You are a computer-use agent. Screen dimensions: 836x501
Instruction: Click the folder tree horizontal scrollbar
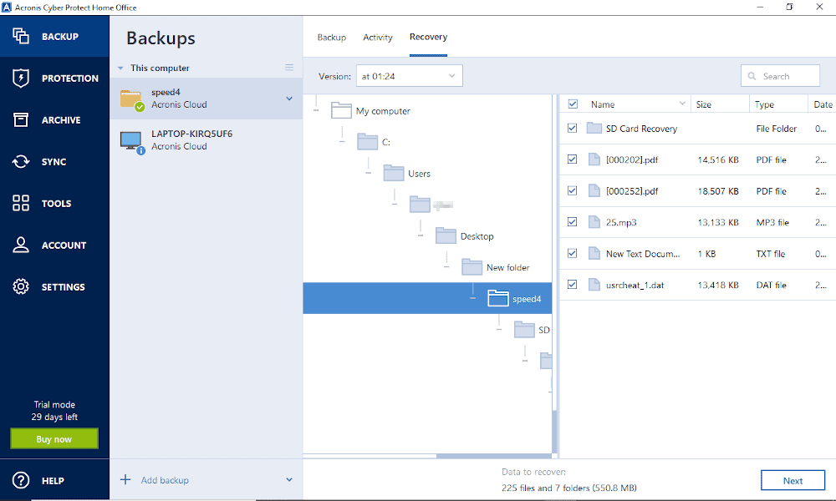point(494,456)
